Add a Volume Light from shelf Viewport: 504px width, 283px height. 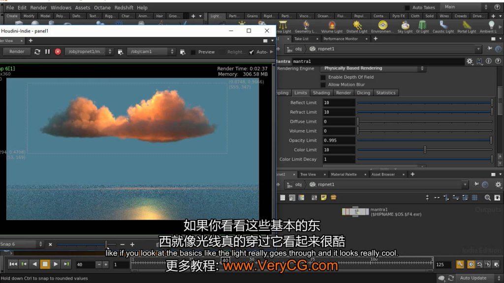(332, 27)
